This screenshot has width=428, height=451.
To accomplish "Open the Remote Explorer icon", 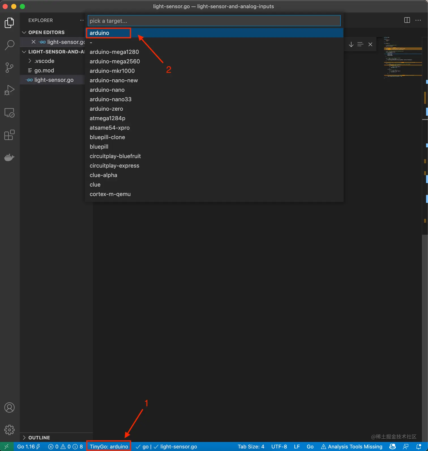I will [9, 113].
